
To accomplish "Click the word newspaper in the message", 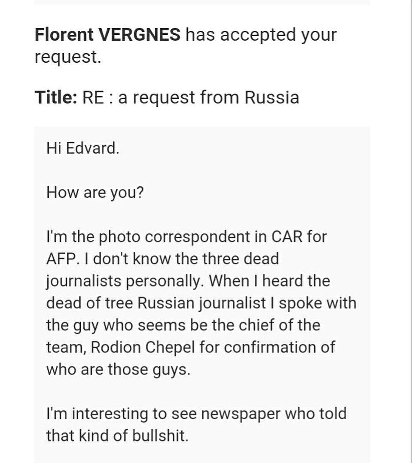I will (x=241, y=414).
